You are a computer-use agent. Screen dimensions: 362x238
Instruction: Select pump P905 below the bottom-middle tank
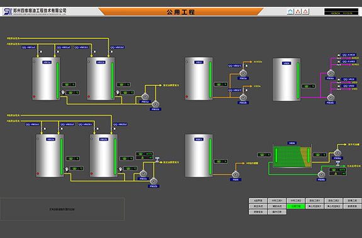click(235, 175)
